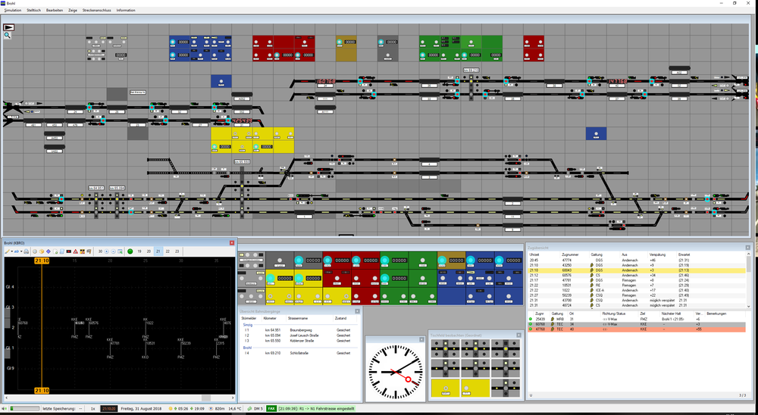Click the sound speaker icon in status bar
The width and height of the screenshot is (758, 415).
tap(5, 409)
